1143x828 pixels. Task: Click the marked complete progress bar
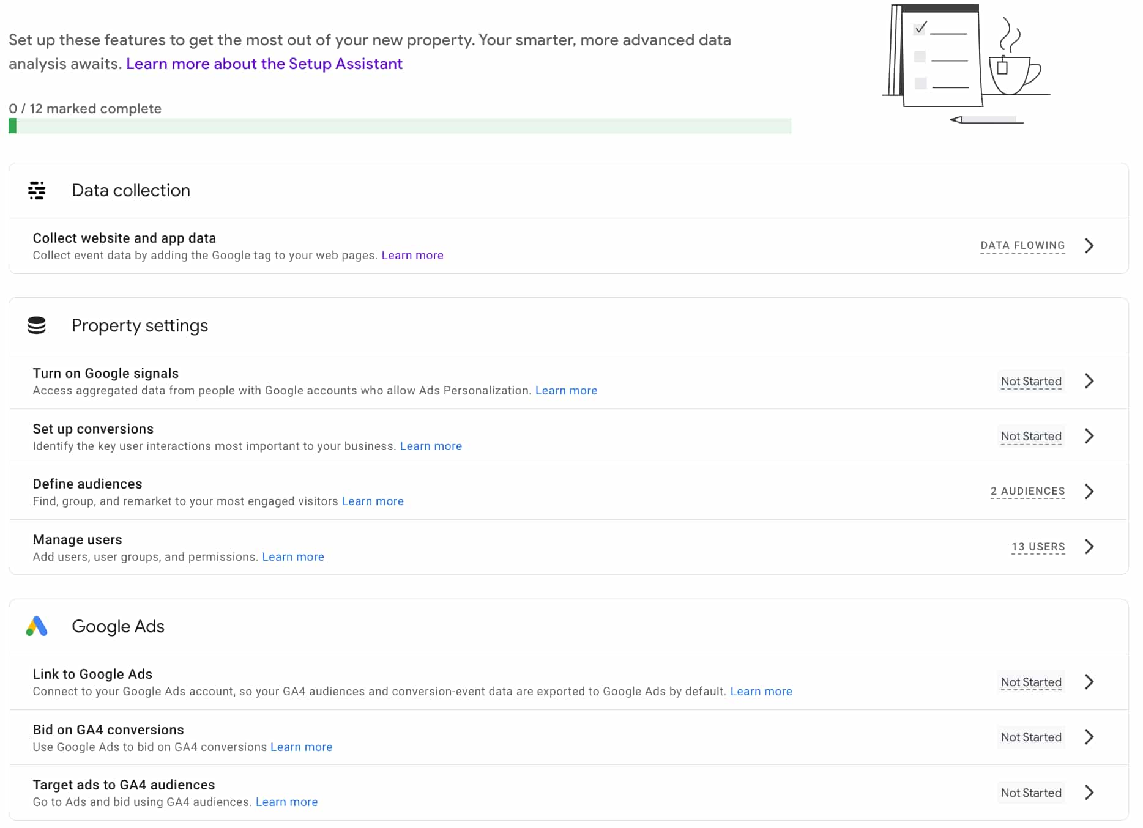[x=400, y=126]
